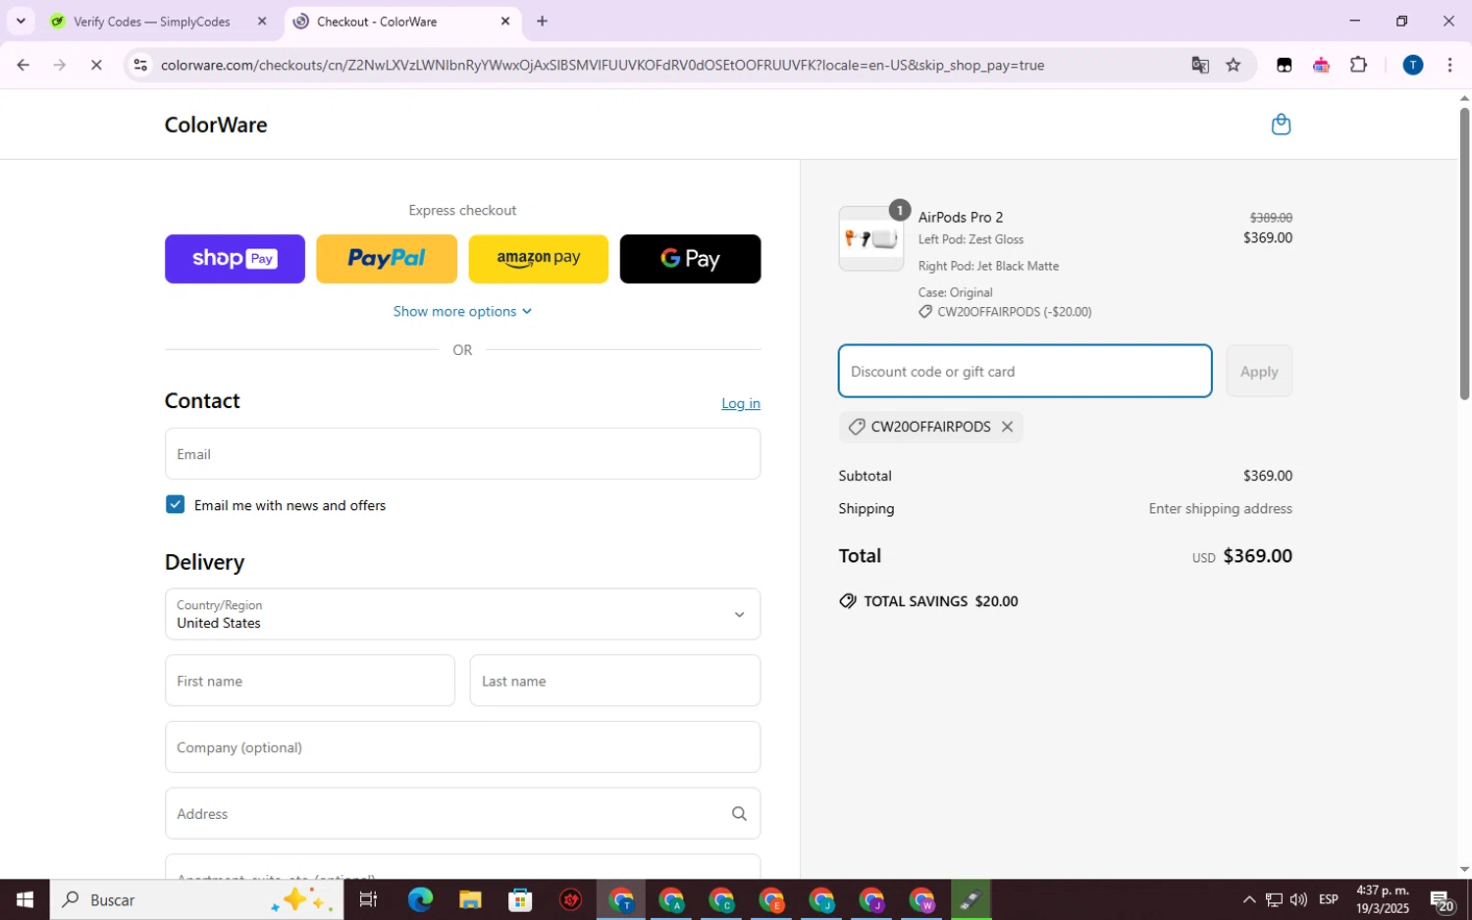
Task: Open Chrome's three-dot menu
Action: point(1449,65)
